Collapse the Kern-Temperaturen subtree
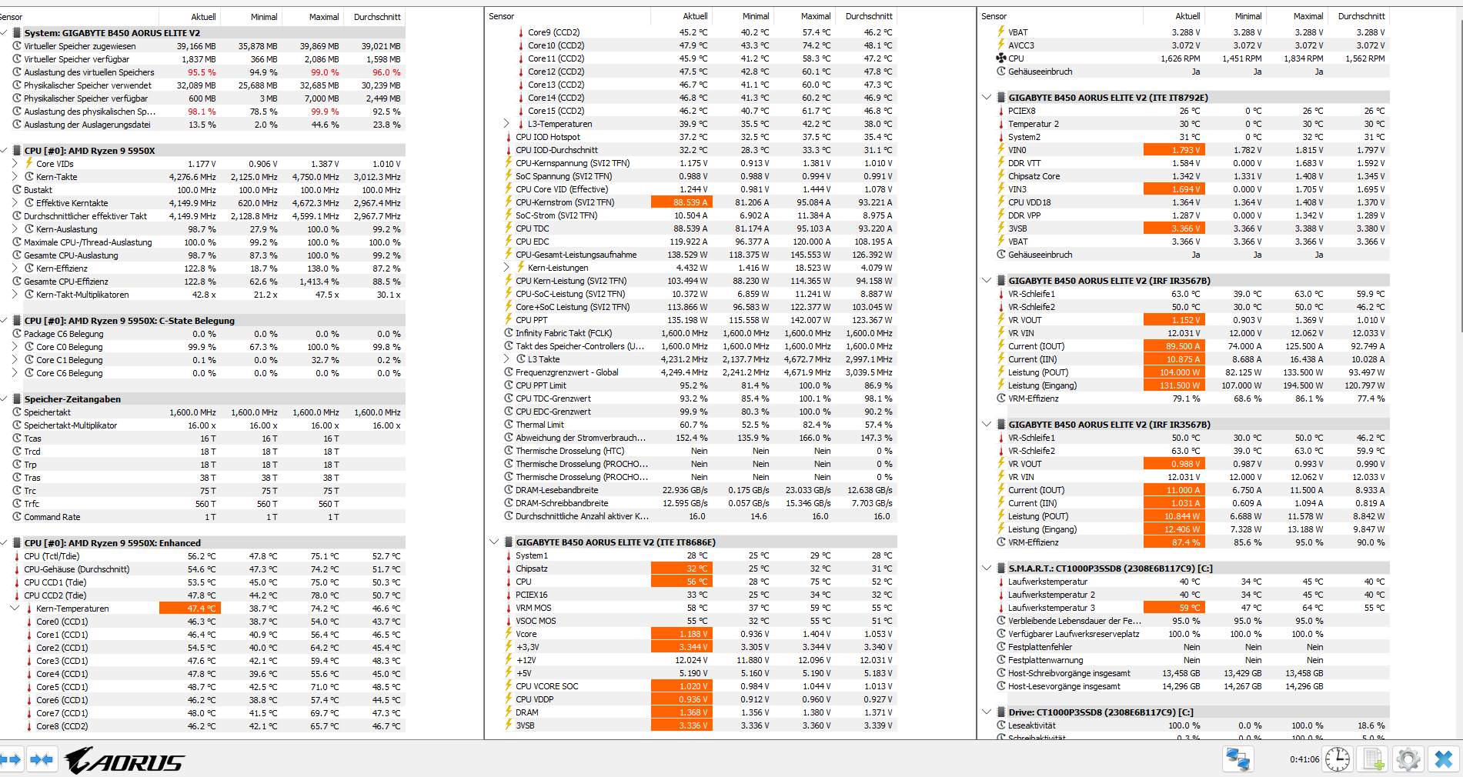 coord(15,609)
